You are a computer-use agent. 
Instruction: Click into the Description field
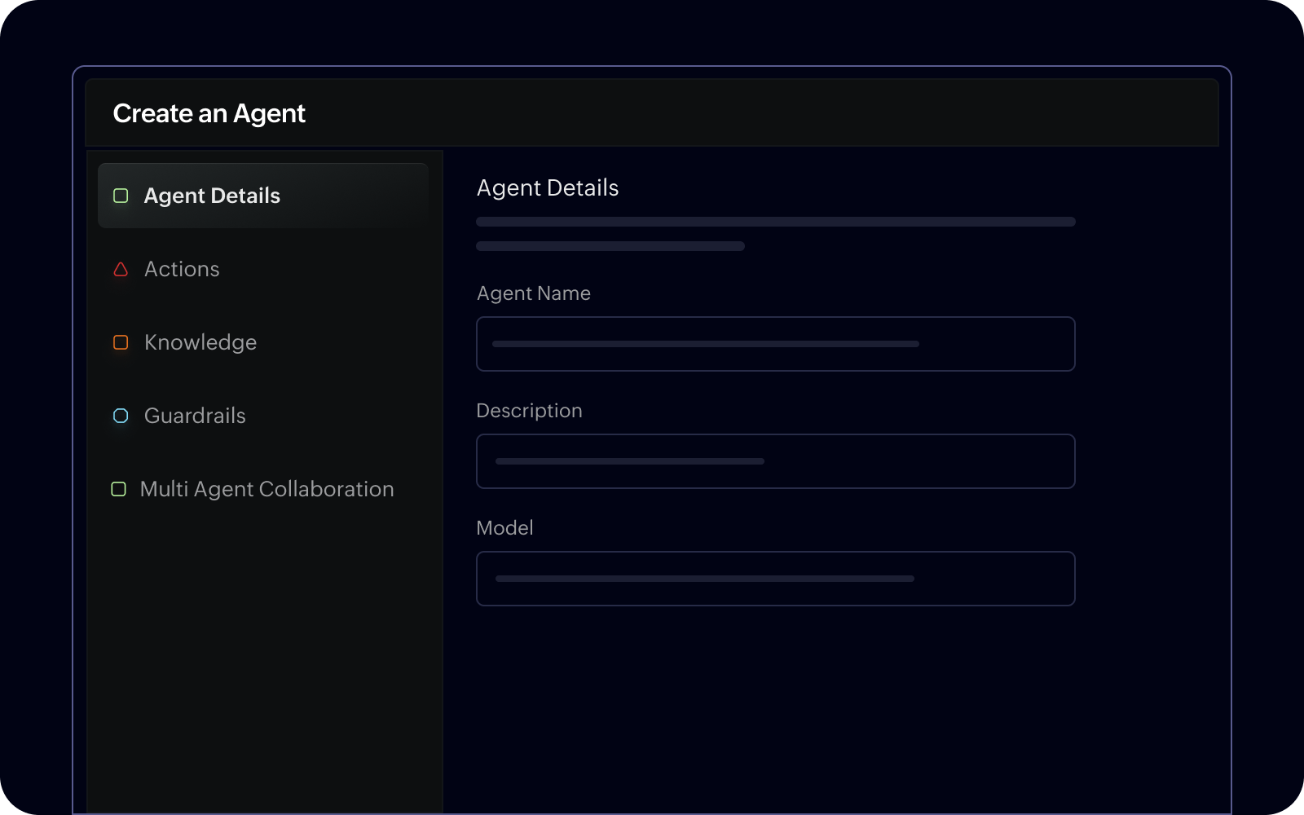[x=776, y=461]
